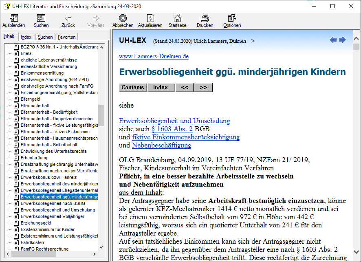Open the Optionen toolbar icon
This screenshot has width=361, height=262.
point(232,18)
